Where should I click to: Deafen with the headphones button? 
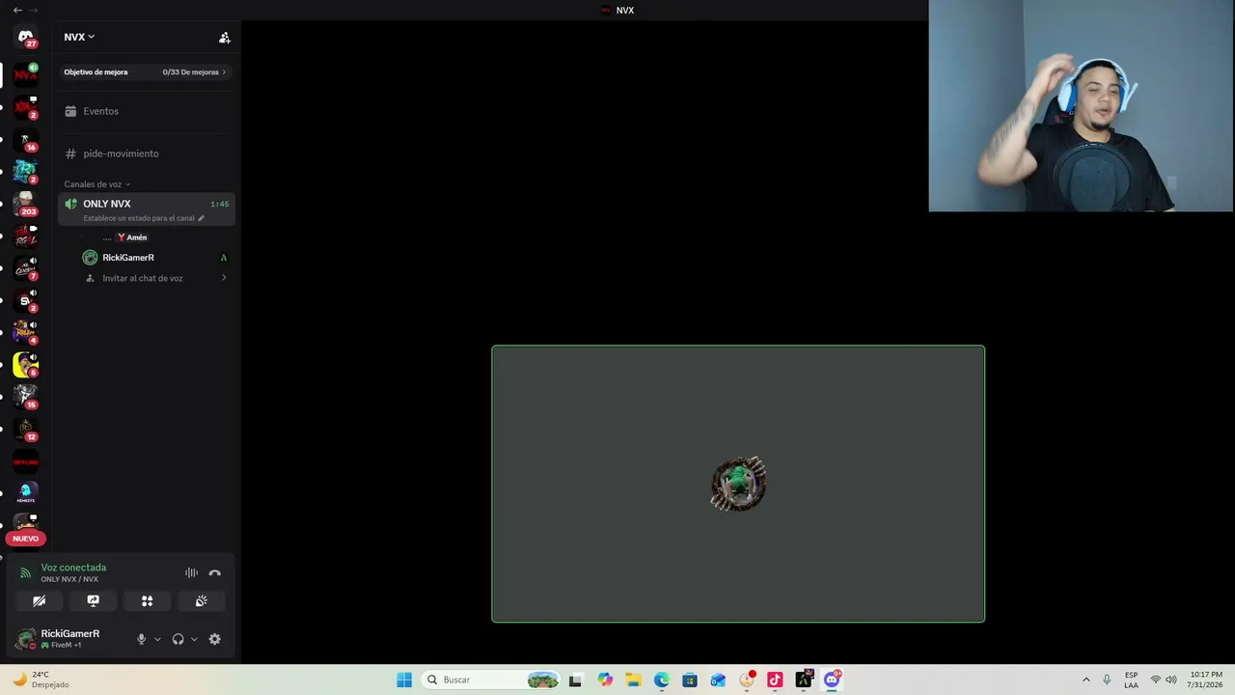178,639
